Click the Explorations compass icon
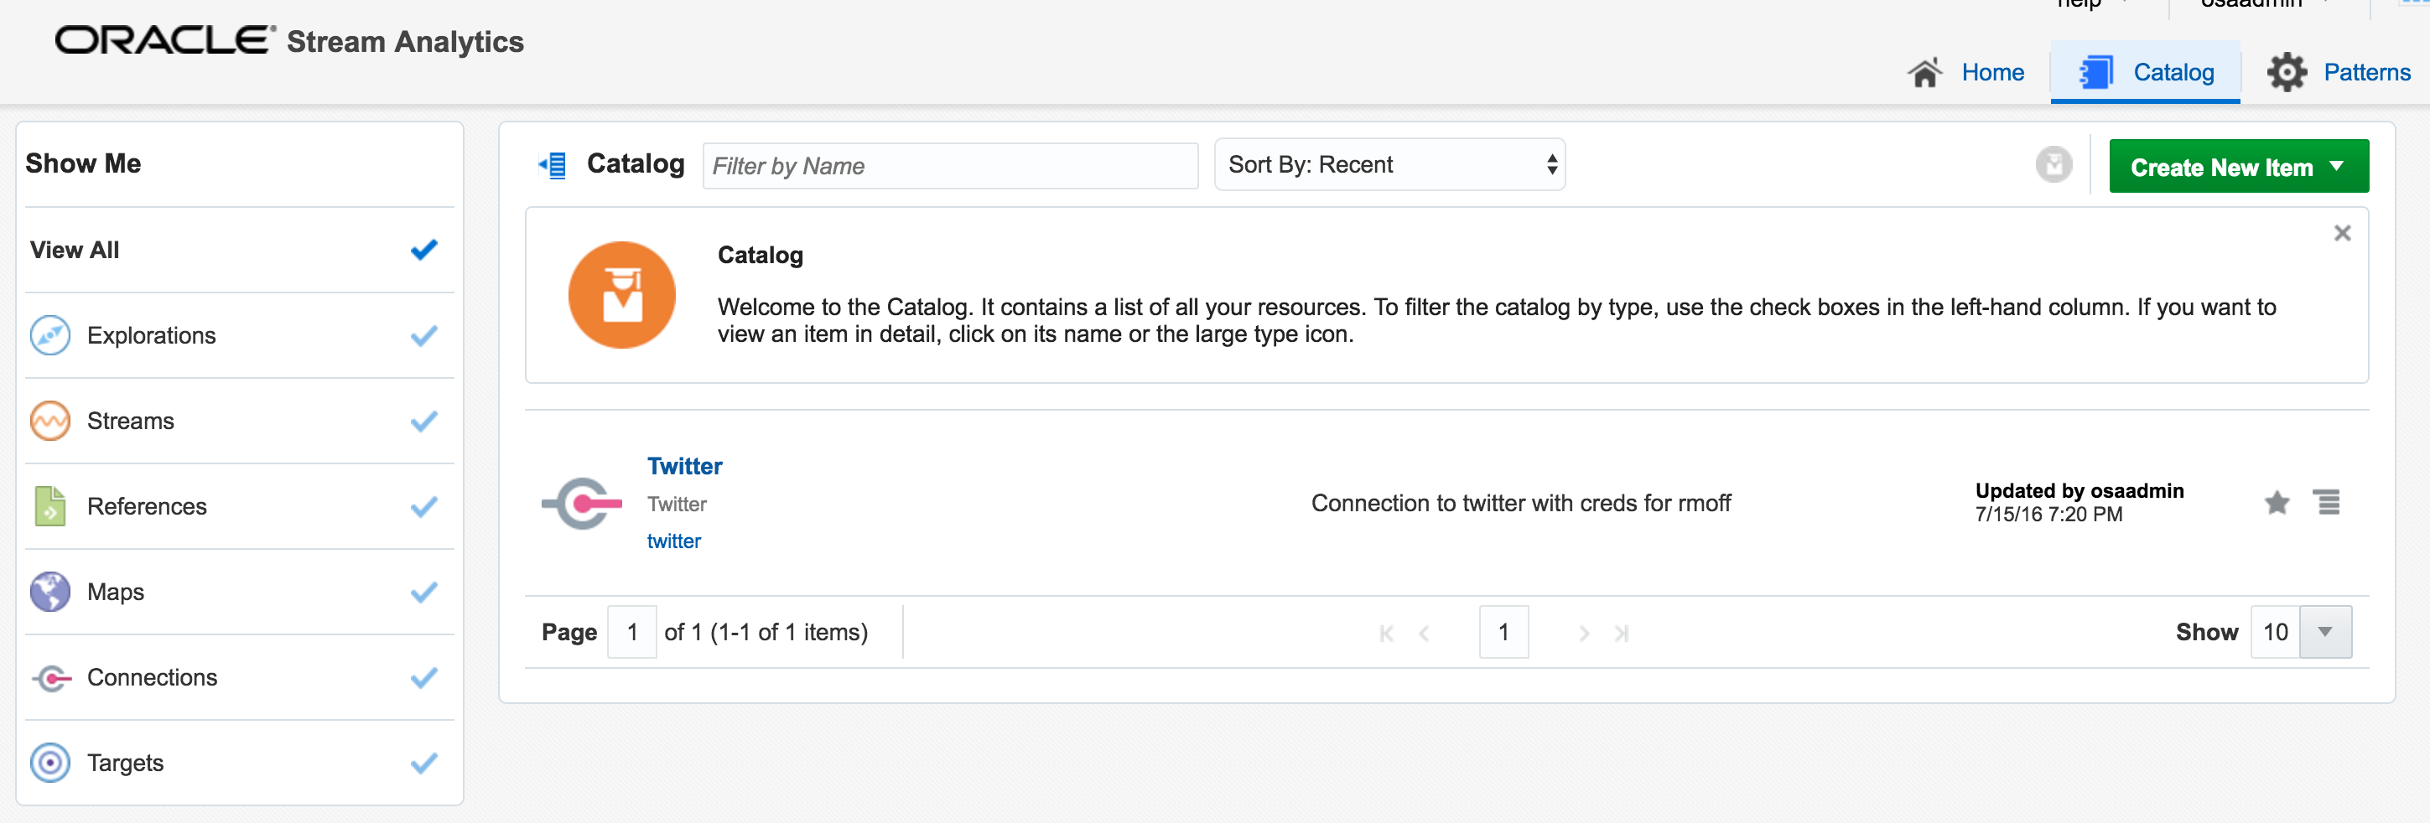Screen dimensions: 2430x823 pyautogui.click(x=50, y=335)
